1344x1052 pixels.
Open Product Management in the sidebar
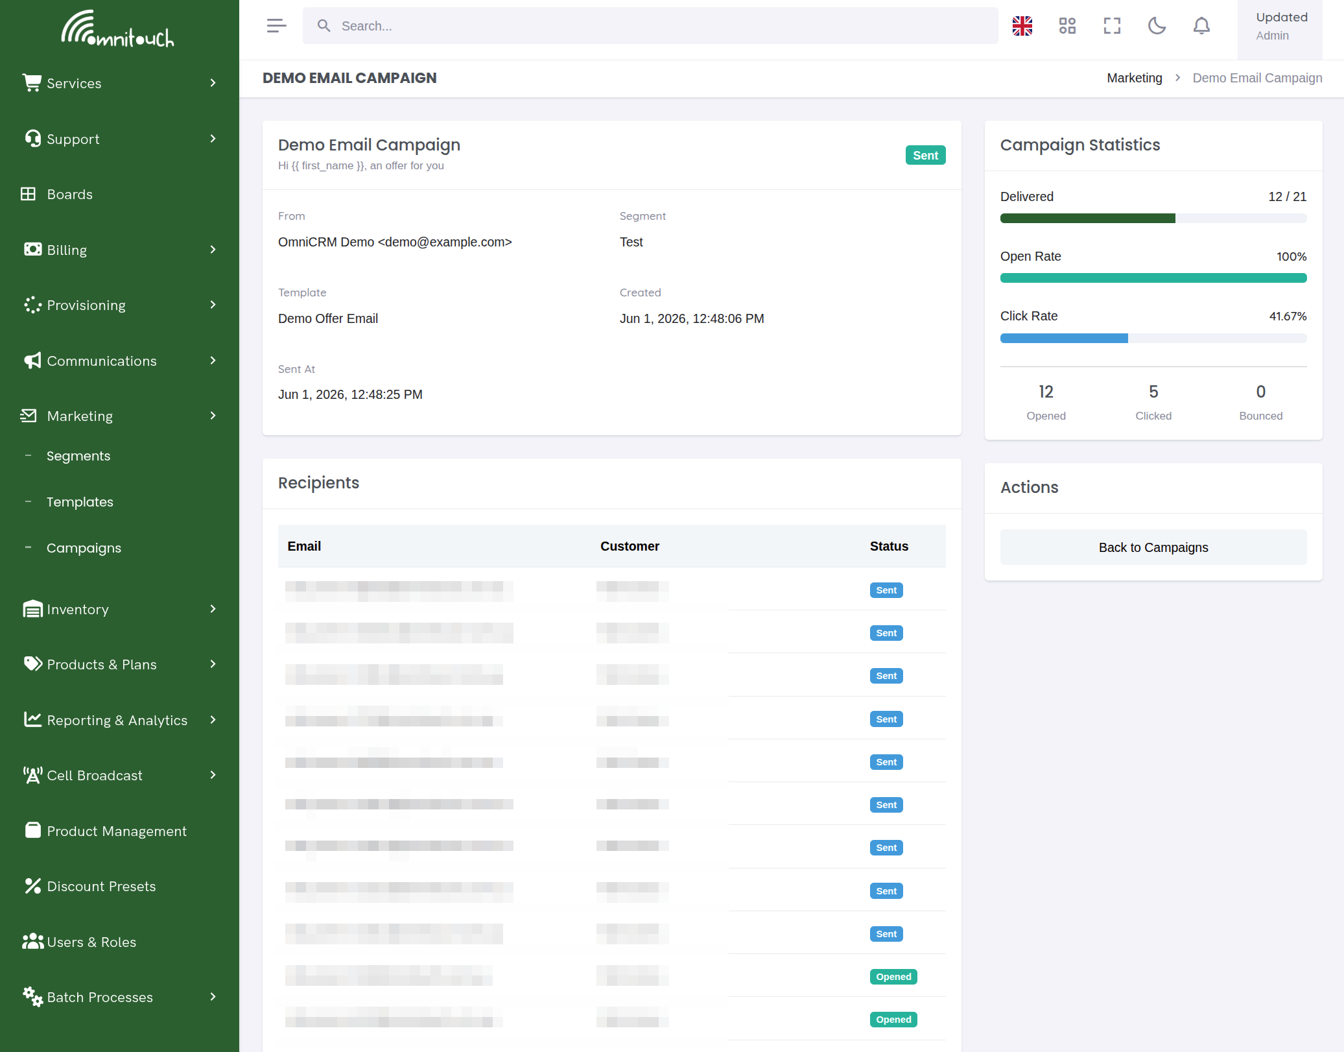coord(117,831)
